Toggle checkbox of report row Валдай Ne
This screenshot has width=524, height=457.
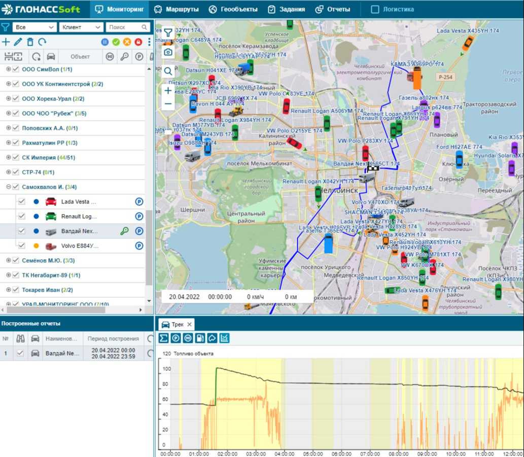20,353
